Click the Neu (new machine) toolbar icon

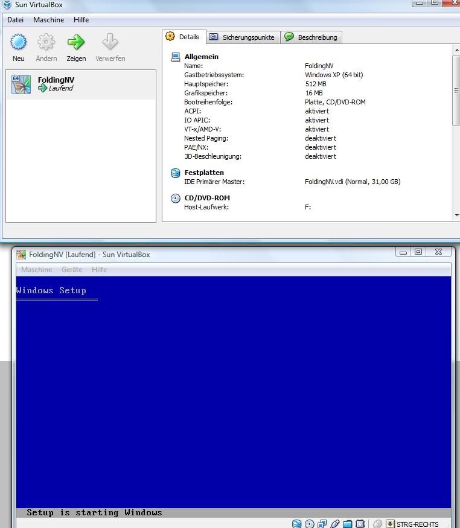tap(18, 42)
